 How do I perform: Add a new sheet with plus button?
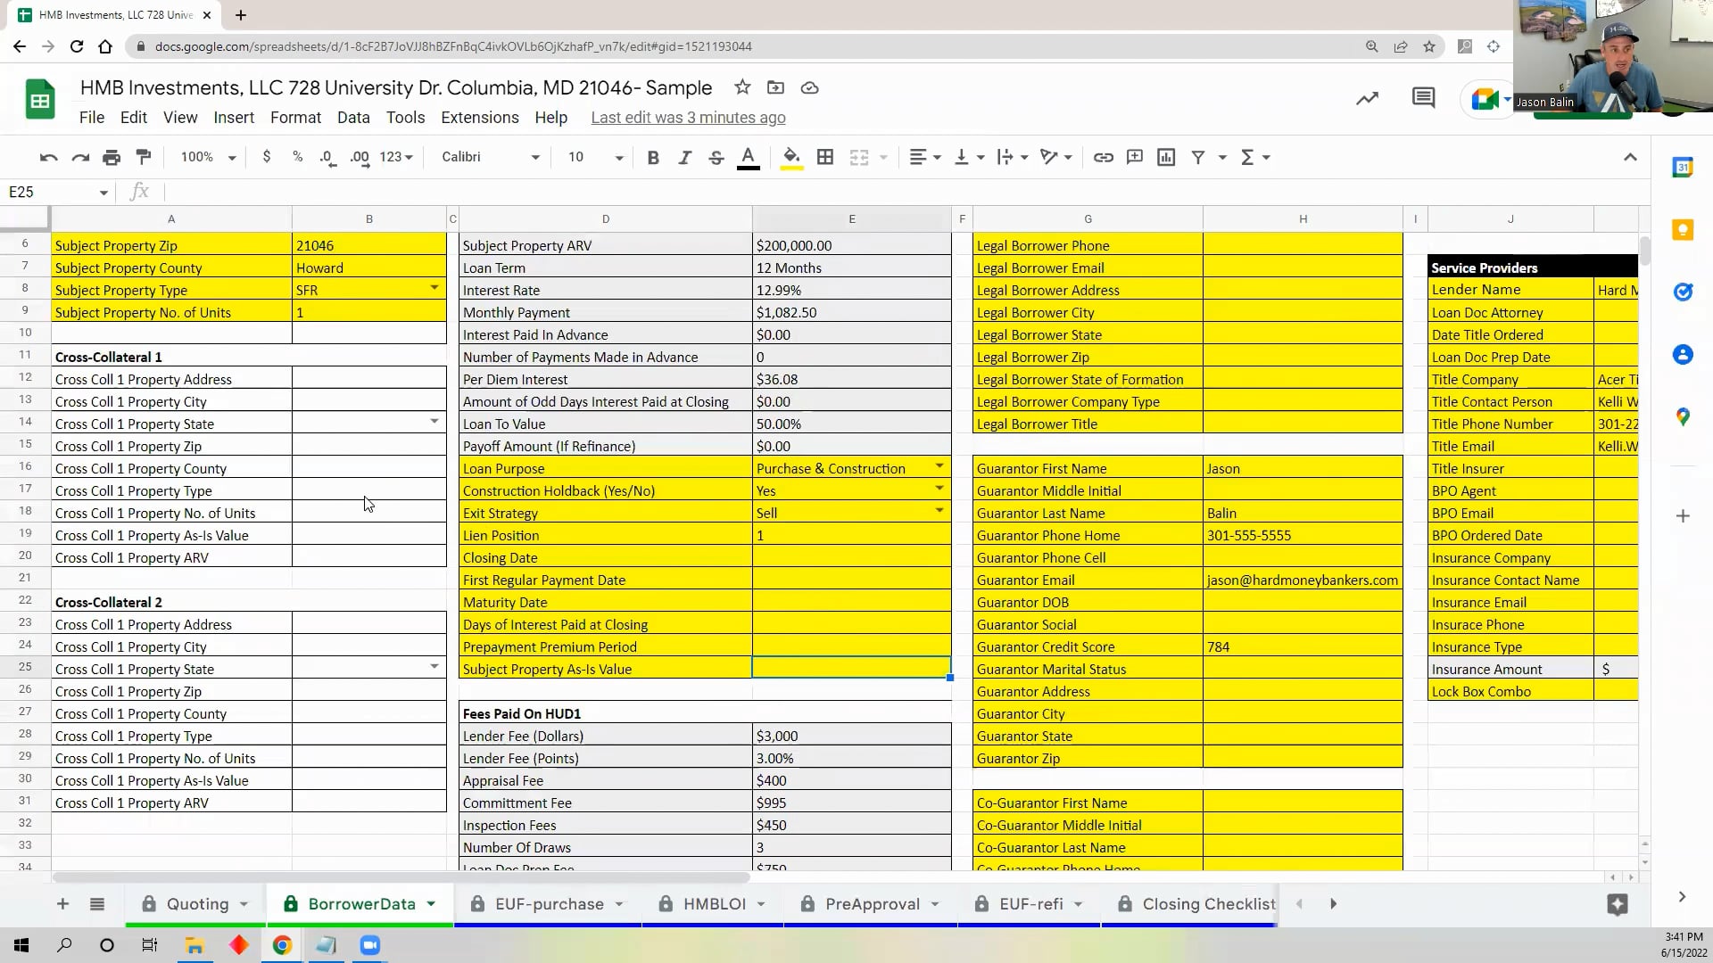pos(62,904)
